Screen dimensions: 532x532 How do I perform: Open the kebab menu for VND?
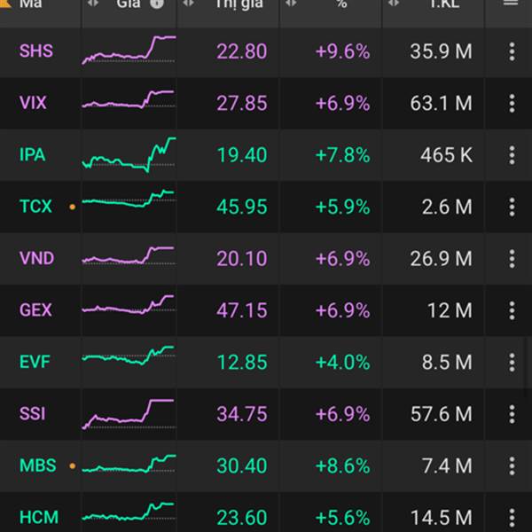click(x=512, y=258)
